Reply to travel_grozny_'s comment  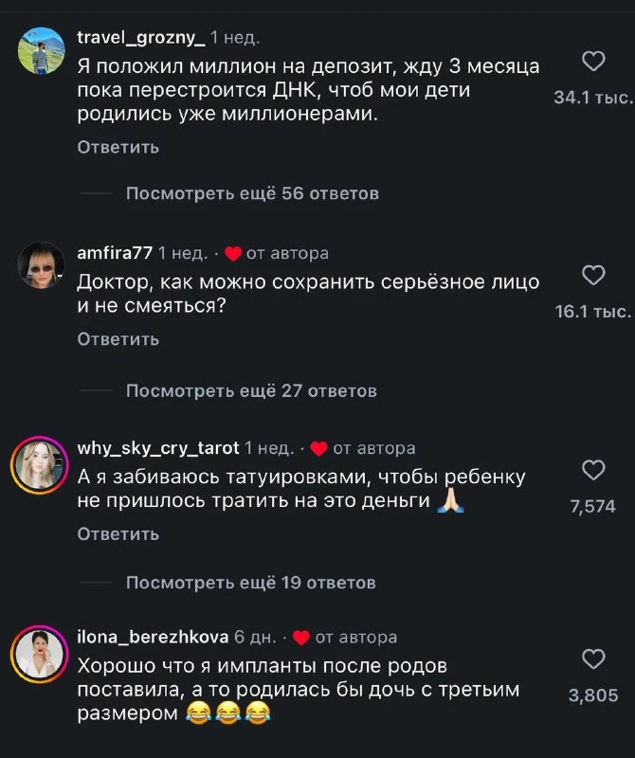coord(118,147)
